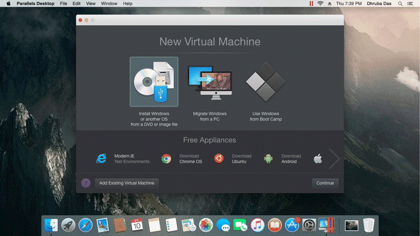Open the clock showing Thu 7:39 PM
The height and width of the screenshot is (236, 420).
[x=349, y=3]
